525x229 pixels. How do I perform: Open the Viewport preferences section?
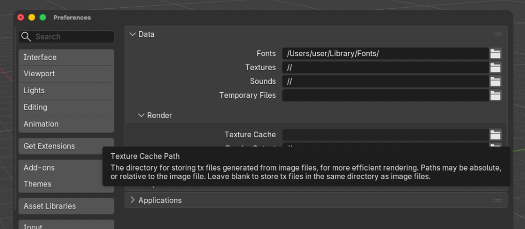pyautogui.click(x=66, y=74)
